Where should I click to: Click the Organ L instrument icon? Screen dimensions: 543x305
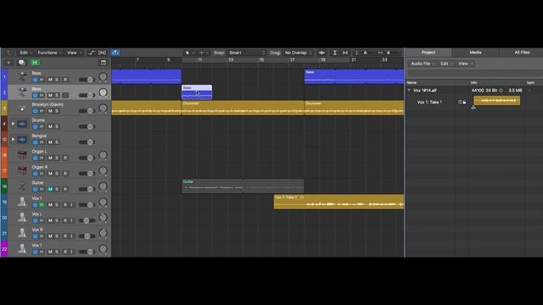(x=22, y=154)
